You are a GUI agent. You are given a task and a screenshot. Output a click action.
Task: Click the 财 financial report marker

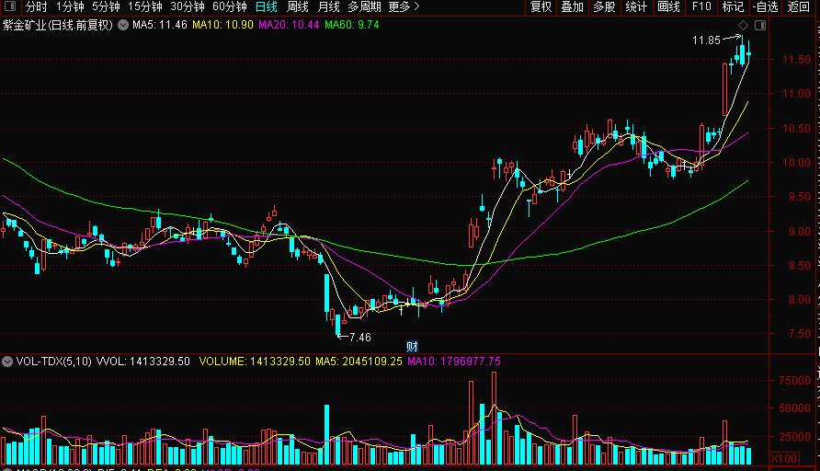[x=412, y=346]
